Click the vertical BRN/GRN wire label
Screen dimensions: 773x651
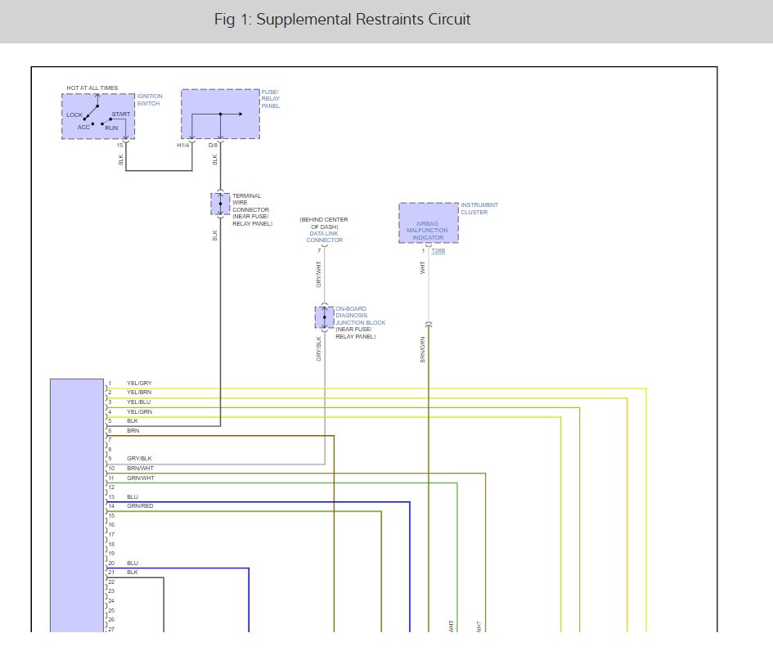[x=422, y=349]
